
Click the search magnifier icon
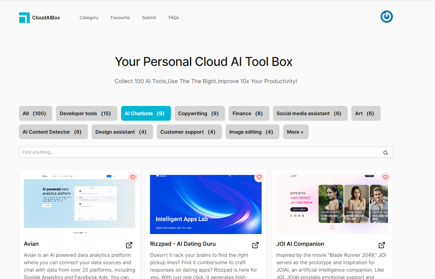pos(385,152)
